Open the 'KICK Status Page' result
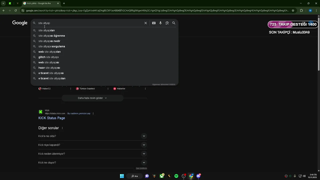Image resolution: width=320 pixels, height=180 pixels. point(51,118)
